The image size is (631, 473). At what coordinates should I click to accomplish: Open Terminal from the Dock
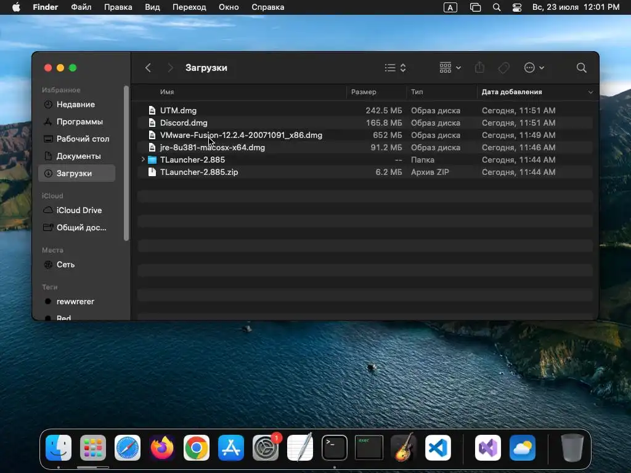(335, 447)
